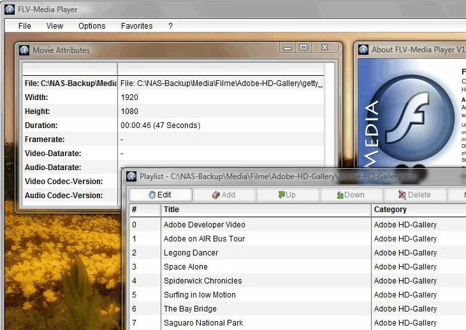Click the About window title icon

coord(363,50)
